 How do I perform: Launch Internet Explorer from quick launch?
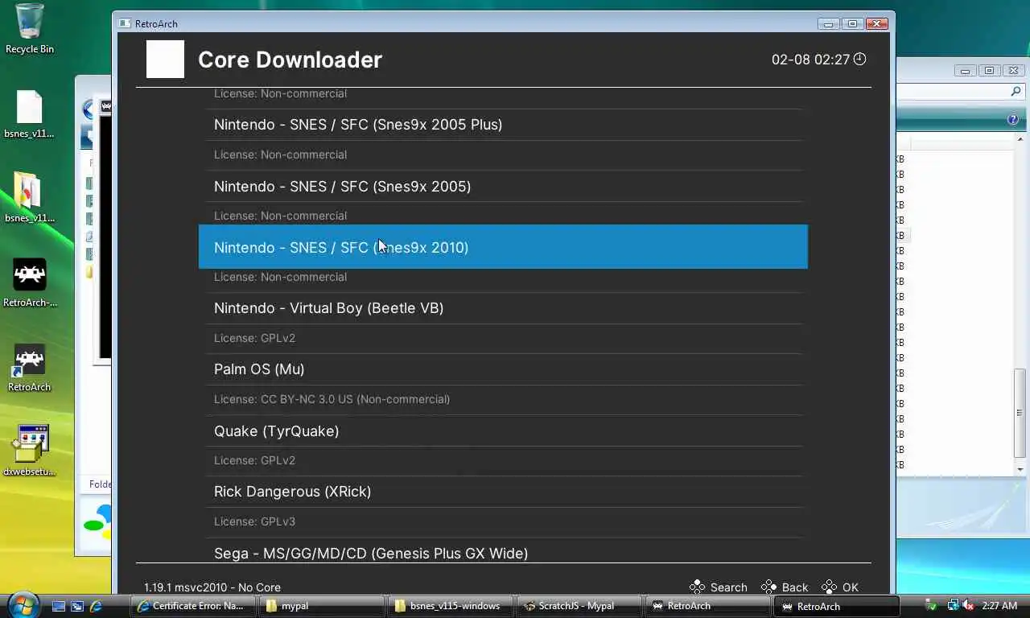pyautogui.click(x=97, y=606)
